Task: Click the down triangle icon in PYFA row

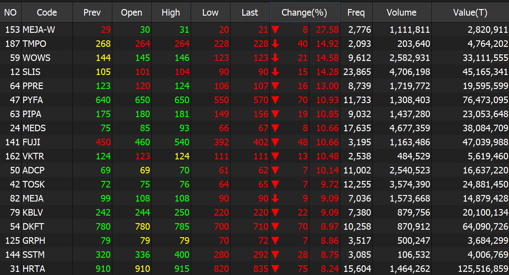Action: (x=275, y=100)
